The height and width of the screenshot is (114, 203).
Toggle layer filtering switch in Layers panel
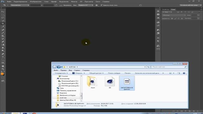click(x=199, y=12)
